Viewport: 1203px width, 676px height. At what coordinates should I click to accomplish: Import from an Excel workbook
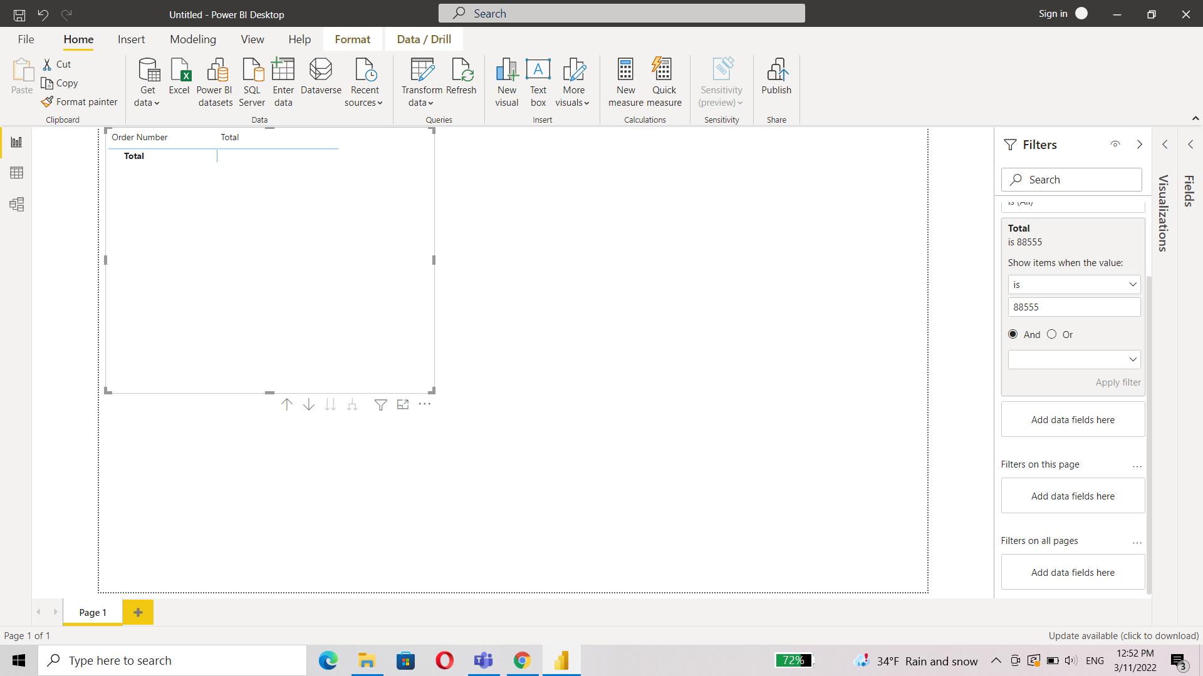[x=179, y=76]
